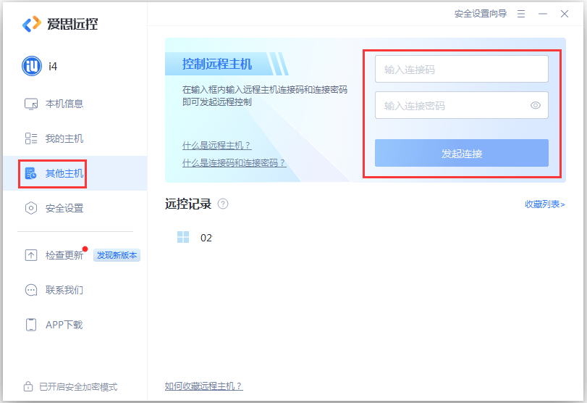Click the 控制远程主机 banner title
Screen dimensions: 587x403
tap(217, 64)
